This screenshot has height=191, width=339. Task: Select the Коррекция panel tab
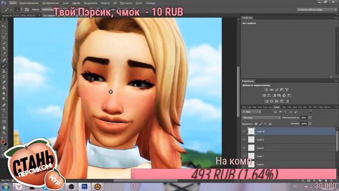pyautogui.click(x=248, y=81)
